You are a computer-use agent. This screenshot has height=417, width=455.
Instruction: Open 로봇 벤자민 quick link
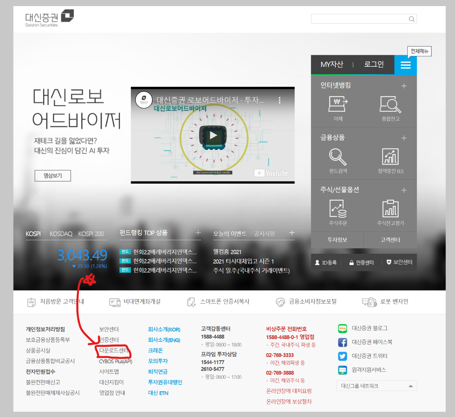pyautogui.click(x=385, y=302)
